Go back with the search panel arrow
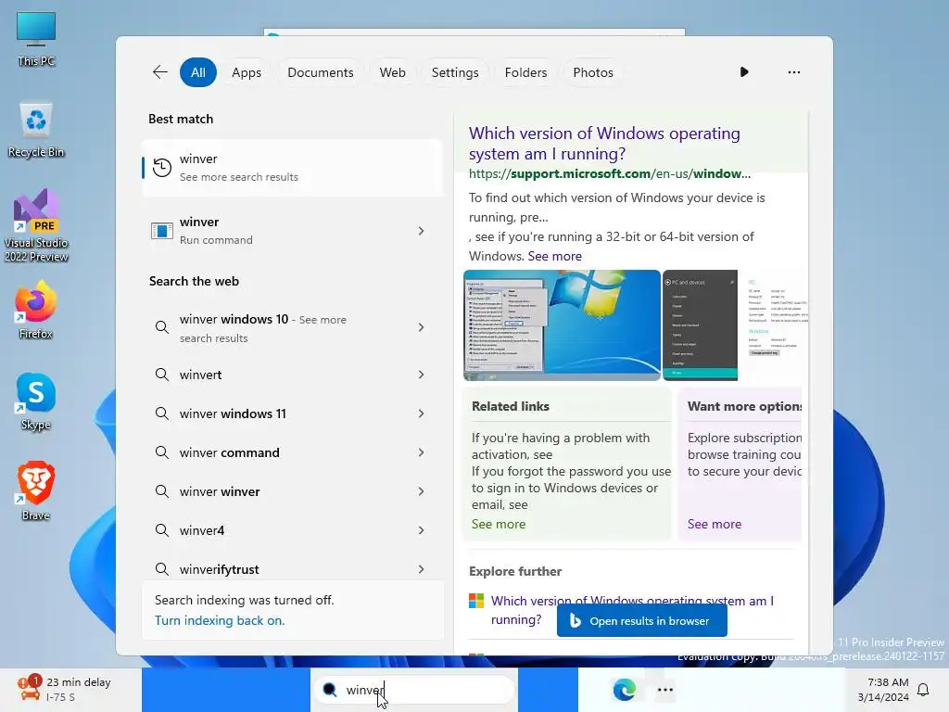949x712 pixels. click(159, 72)
